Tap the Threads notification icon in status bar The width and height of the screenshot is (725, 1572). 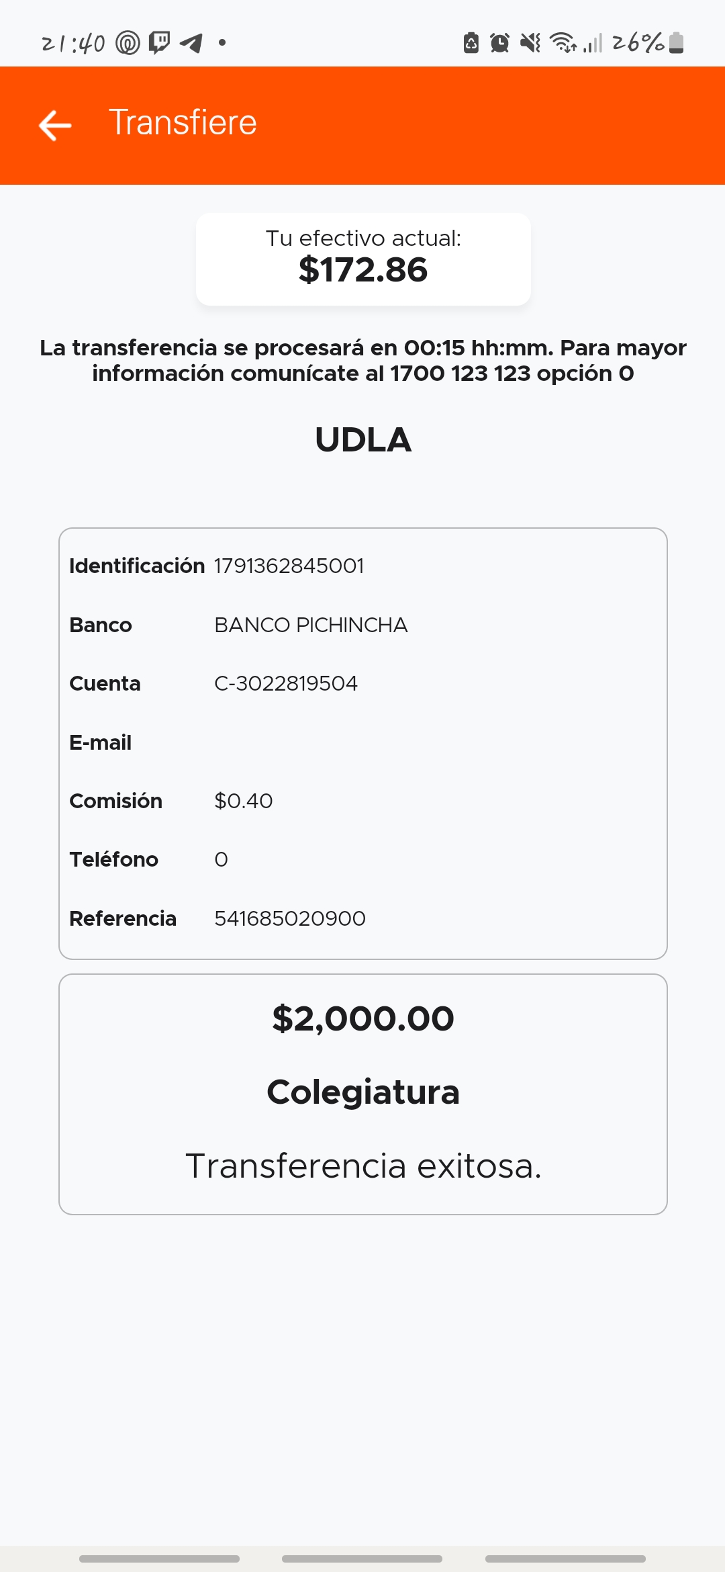tap(128, 43)
